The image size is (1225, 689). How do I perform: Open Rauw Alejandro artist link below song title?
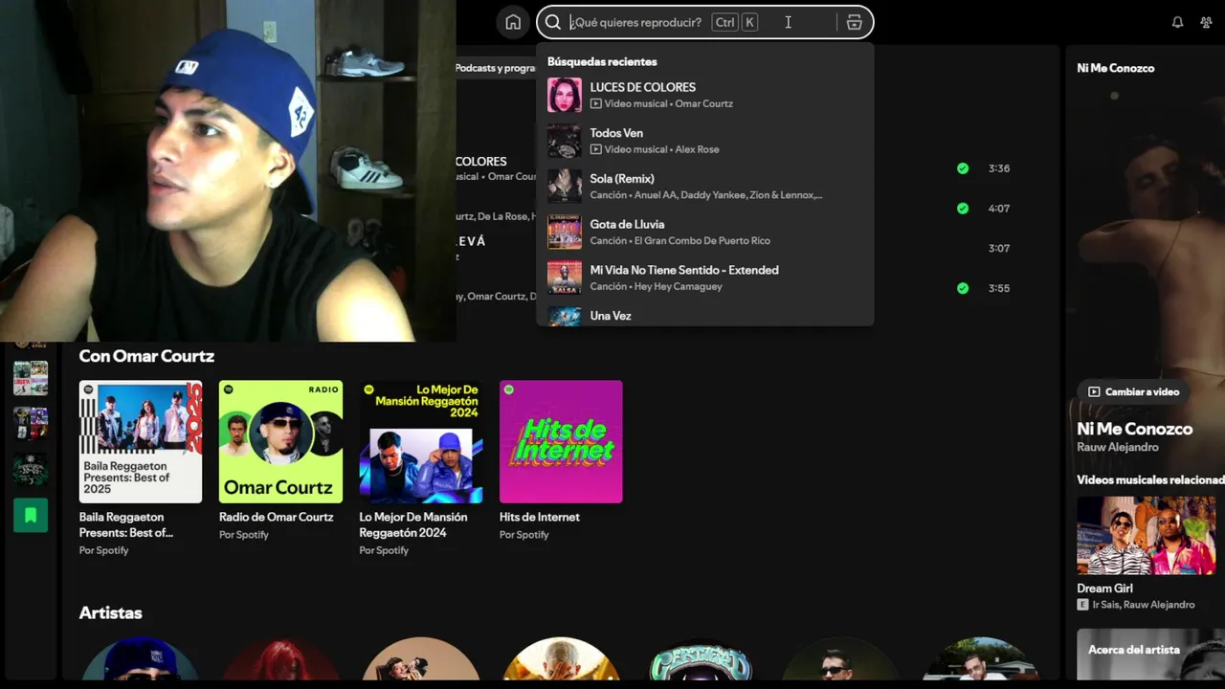(x=1118, y=447)
